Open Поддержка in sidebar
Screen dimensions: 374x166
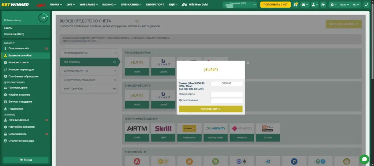pos(26,109)
